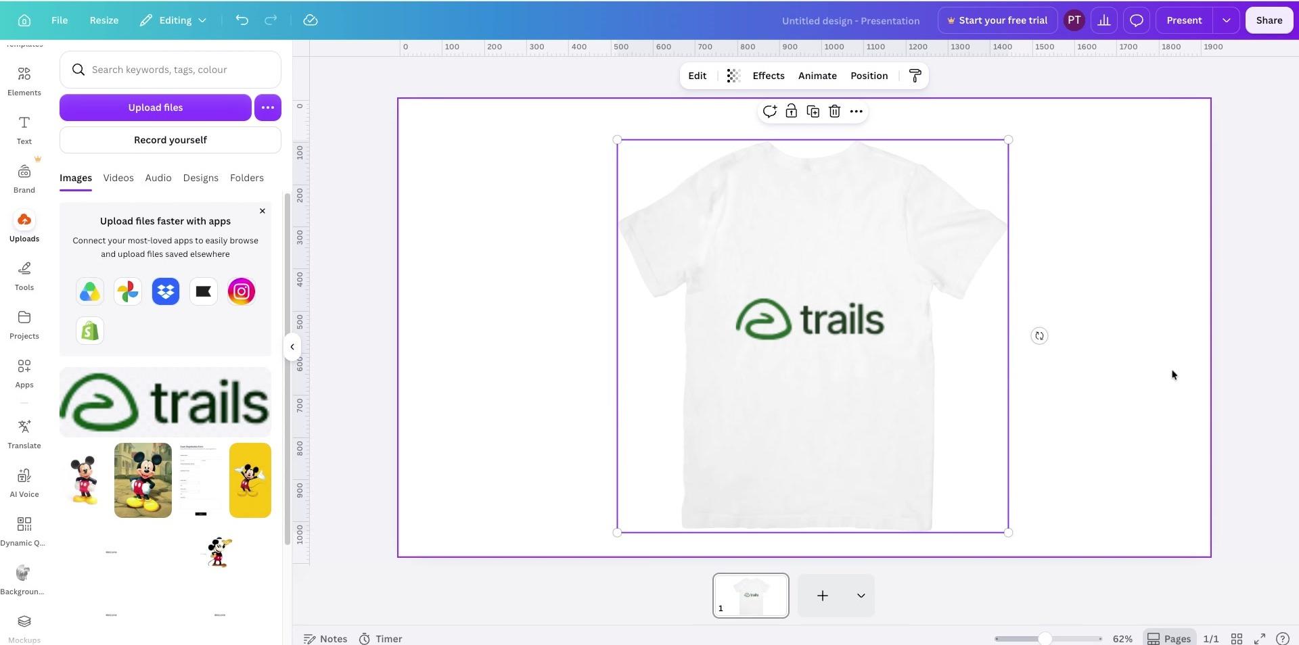1299x645 pixels.
Task: Open the Brand panel
Action: coord(24,178)
